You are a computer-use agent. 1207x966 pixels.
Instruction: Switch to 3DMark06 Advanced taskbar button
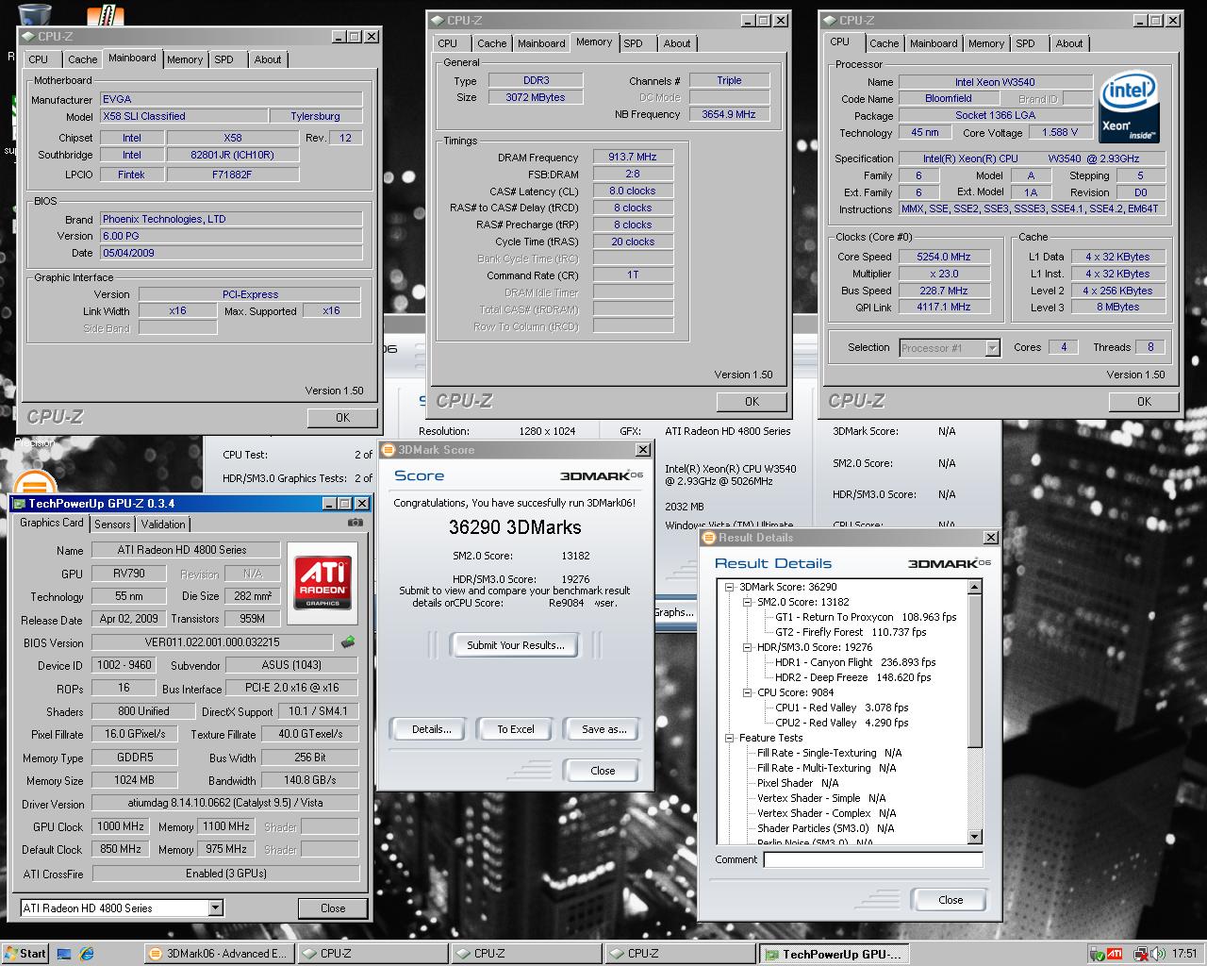tap(218, 954)
